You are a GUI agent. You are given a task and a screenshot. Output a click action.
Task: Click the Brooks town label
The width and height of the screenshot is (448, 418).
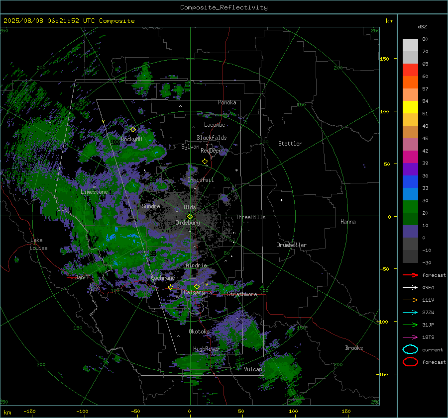pos(354,348)
